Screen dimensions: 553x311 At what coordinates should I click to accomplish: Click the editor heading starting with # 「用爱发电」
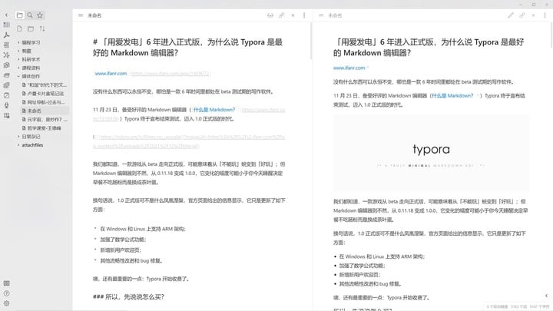click(187, 48)
